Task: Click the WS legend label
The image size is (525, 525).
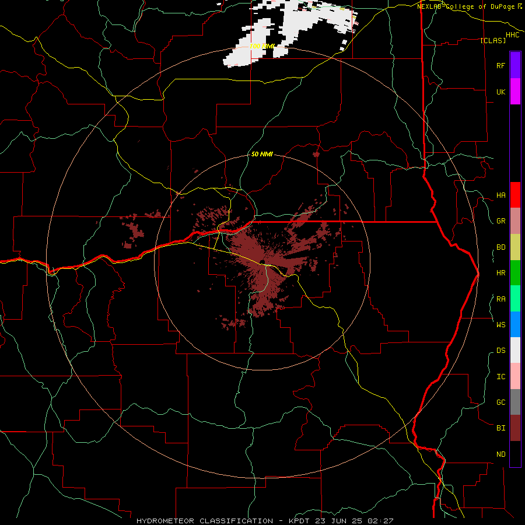Action: pos(501,324)
